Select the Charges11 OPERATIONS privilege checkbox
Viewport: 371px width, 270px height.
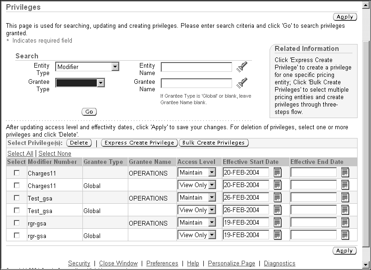point(17,173)
